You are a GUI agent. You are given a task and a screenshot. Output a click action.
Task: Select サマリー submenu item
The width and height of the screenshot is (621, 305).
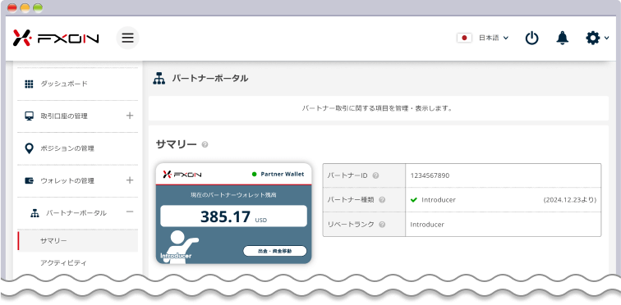[x=77, y=240]
